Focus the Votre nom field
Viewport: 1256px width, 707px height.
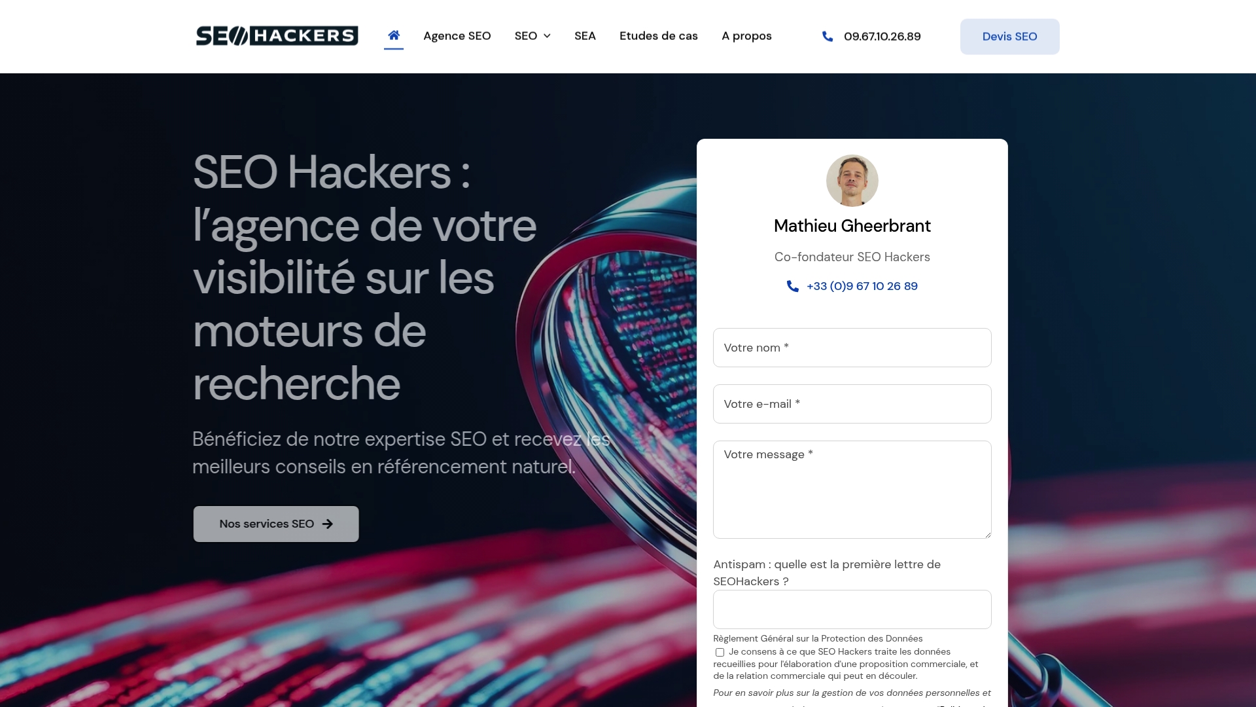[852, 348]
